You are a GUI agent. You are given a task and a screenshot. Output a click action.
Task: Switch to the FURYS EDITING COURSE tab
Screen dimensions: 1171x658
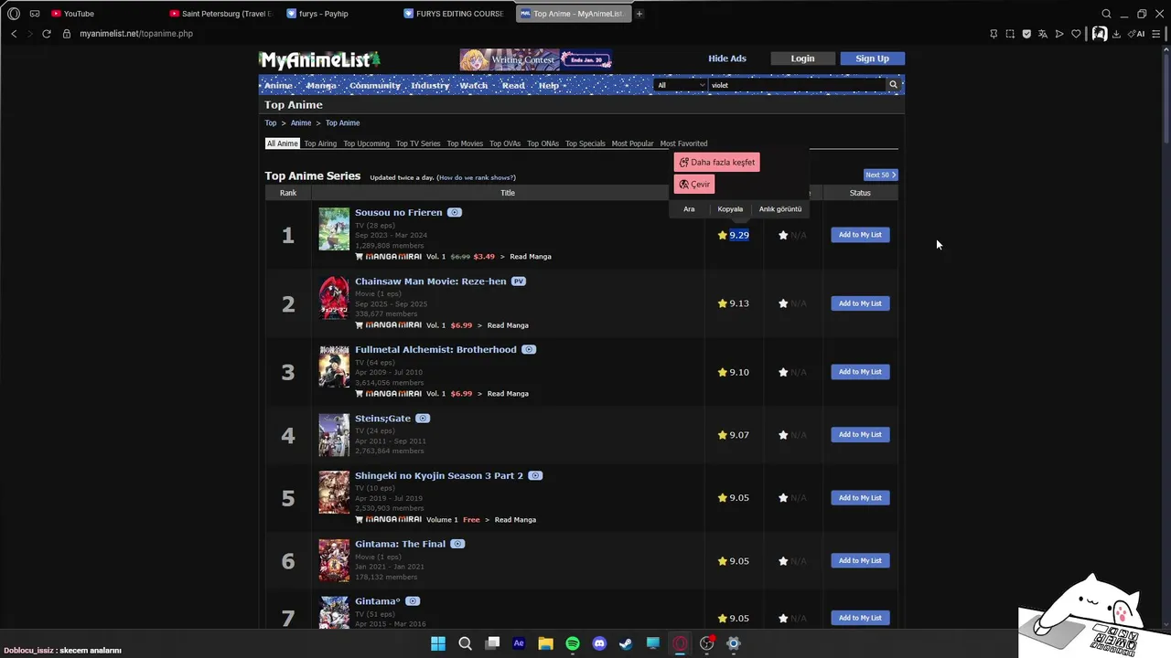457,14
